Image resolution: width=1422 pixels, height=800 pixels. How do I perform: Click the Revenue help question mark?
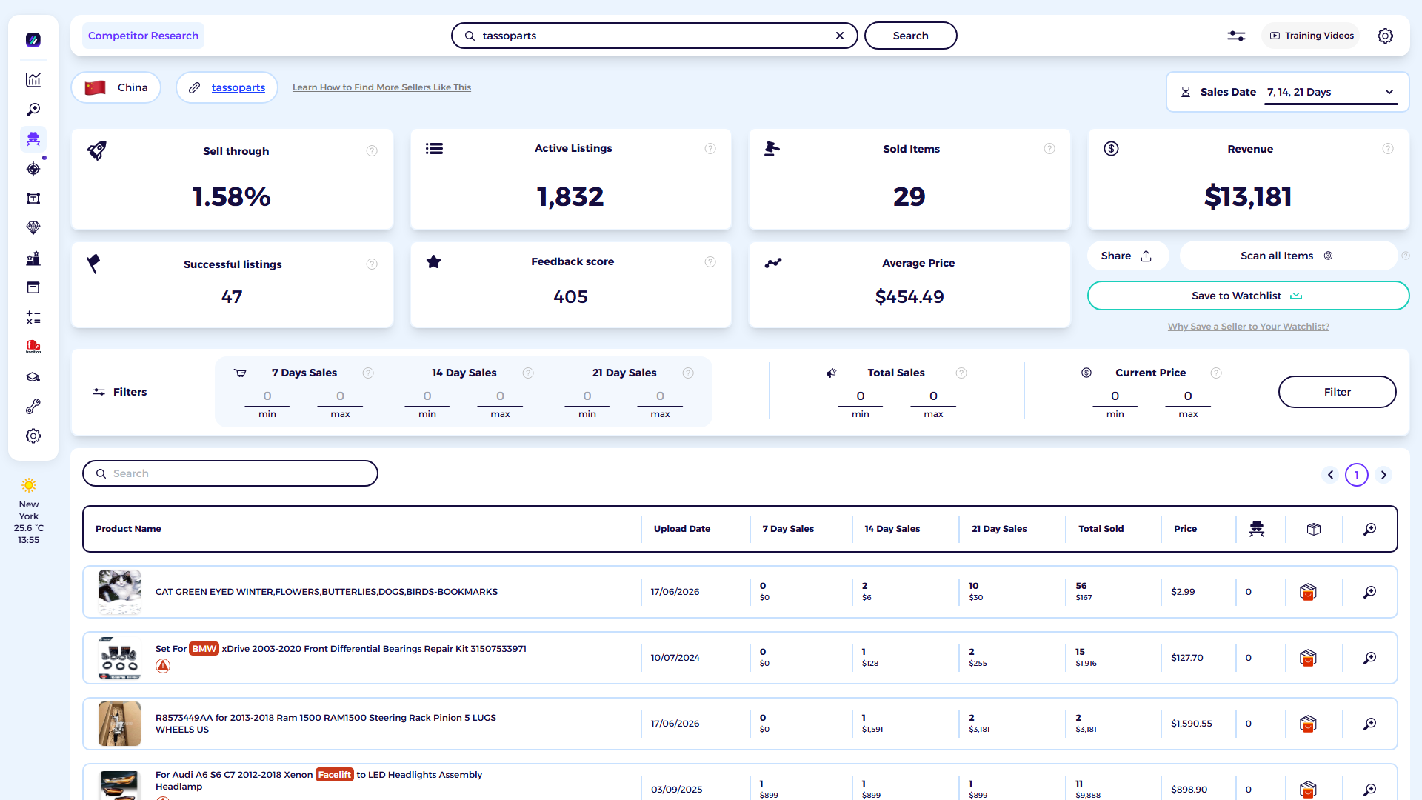tap(1388, 149)
